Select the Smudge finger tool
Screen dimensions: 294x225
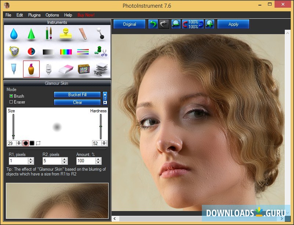click(83, 33)
